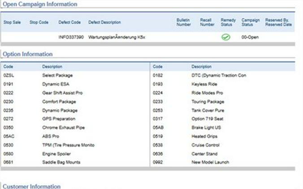Click the campaign table horizontal scrollbar
This screenshot has width=303, height=189.
pos(148,44)
